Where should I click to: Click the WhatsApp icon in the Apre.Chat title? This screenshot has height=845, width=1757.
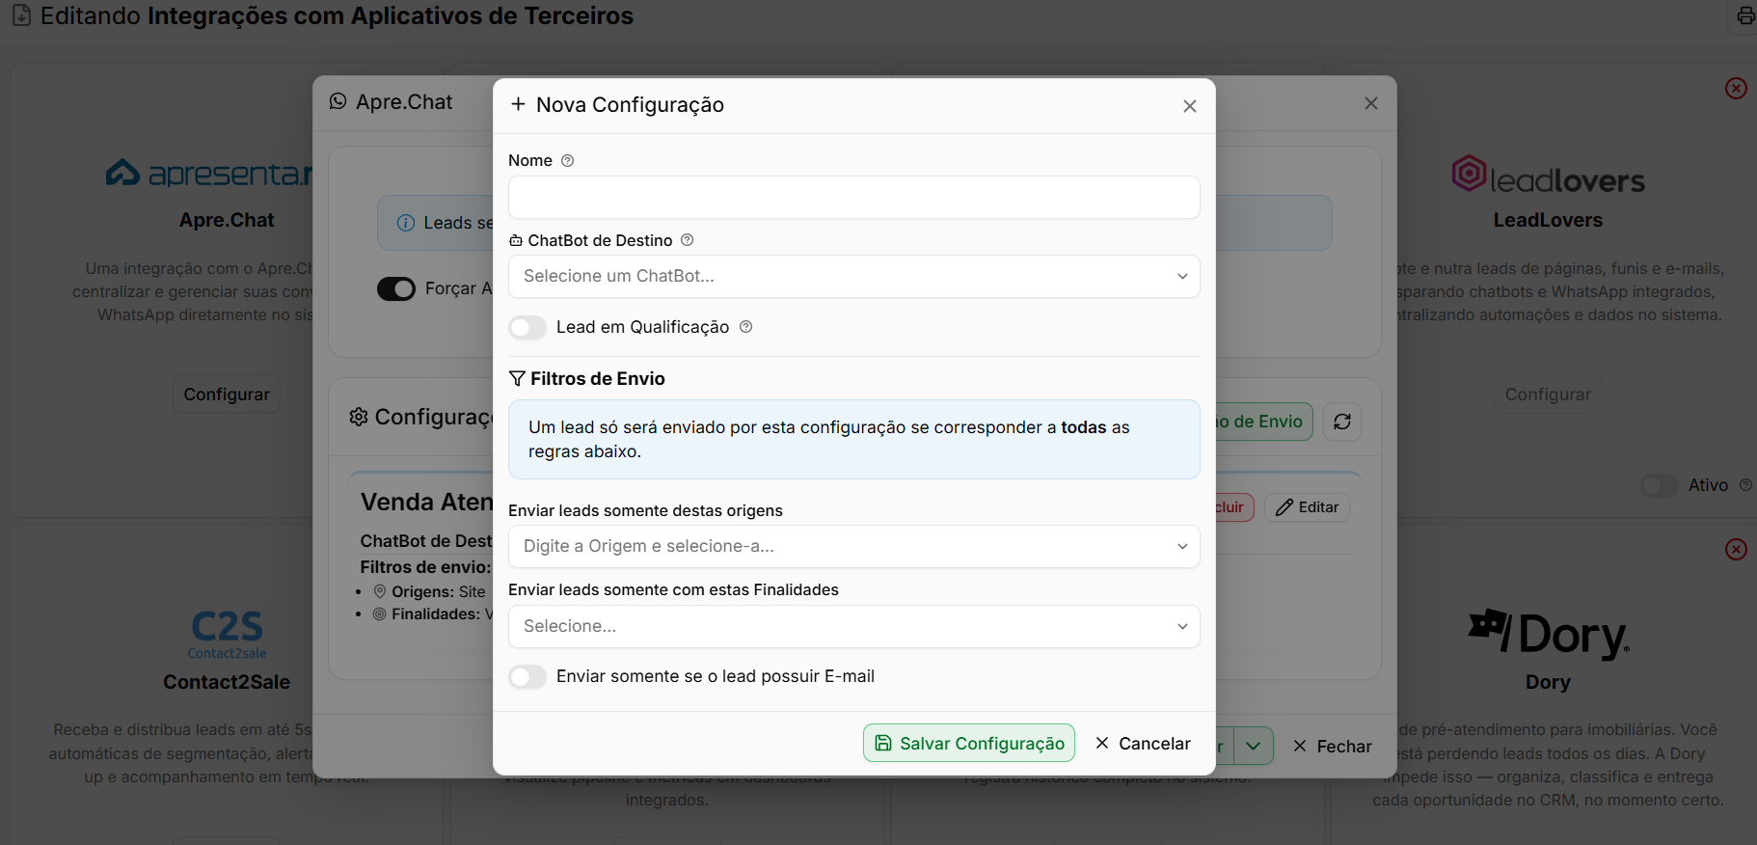(338, 101)
